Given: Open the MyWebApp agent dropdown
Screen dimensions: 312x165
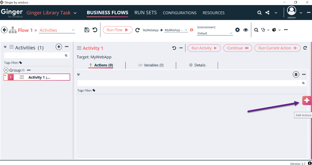Looking at the screenshot, I should click(x=186, y=30).
